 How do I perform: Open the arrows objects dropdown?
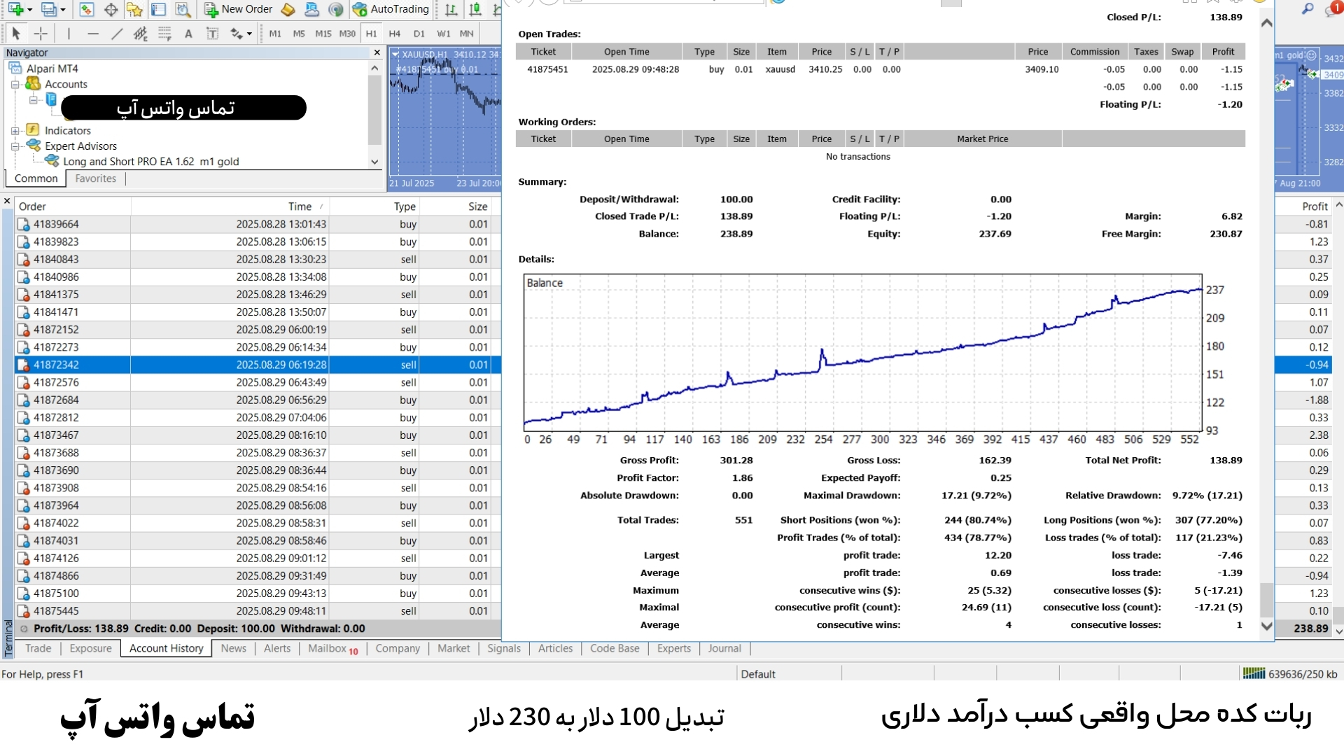249,33
